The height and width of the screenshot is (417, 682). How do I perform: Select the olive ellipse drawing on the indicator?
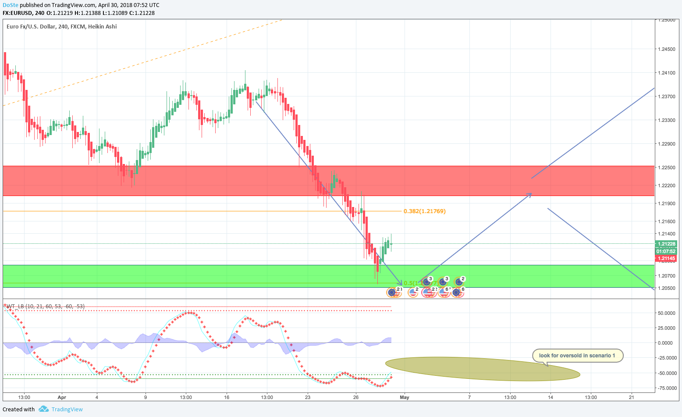[x=483, y=369]
